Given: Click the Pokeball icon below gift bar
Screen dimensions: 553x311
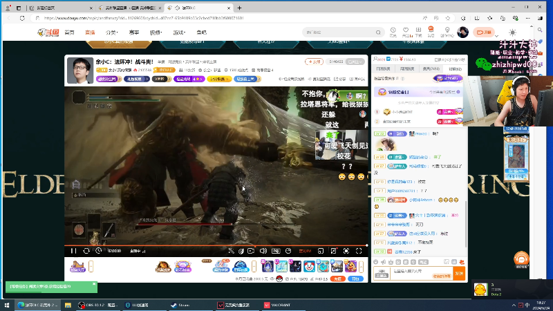Looking at the screenshot, I should 279,279.
